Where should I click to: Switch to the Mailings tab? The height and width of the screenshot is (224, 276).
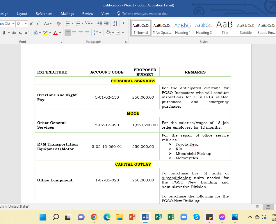(67, 14)
